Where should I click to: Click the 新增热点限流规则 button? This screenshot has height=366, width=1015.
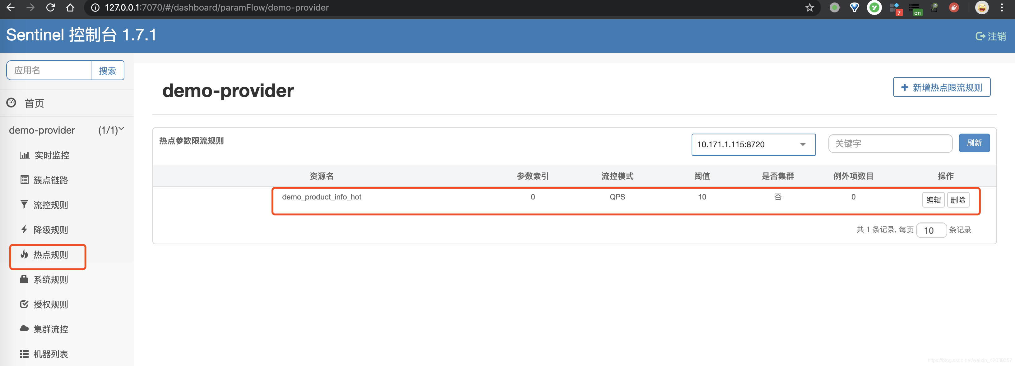click(x=941, y=87)
